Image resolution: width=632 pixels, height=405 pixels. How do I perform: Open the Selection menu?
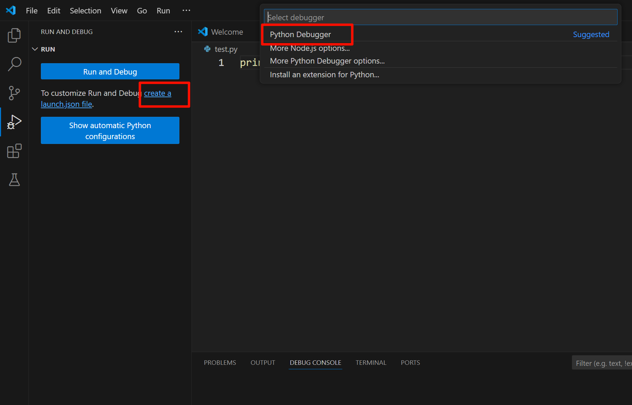coord(86,11)
